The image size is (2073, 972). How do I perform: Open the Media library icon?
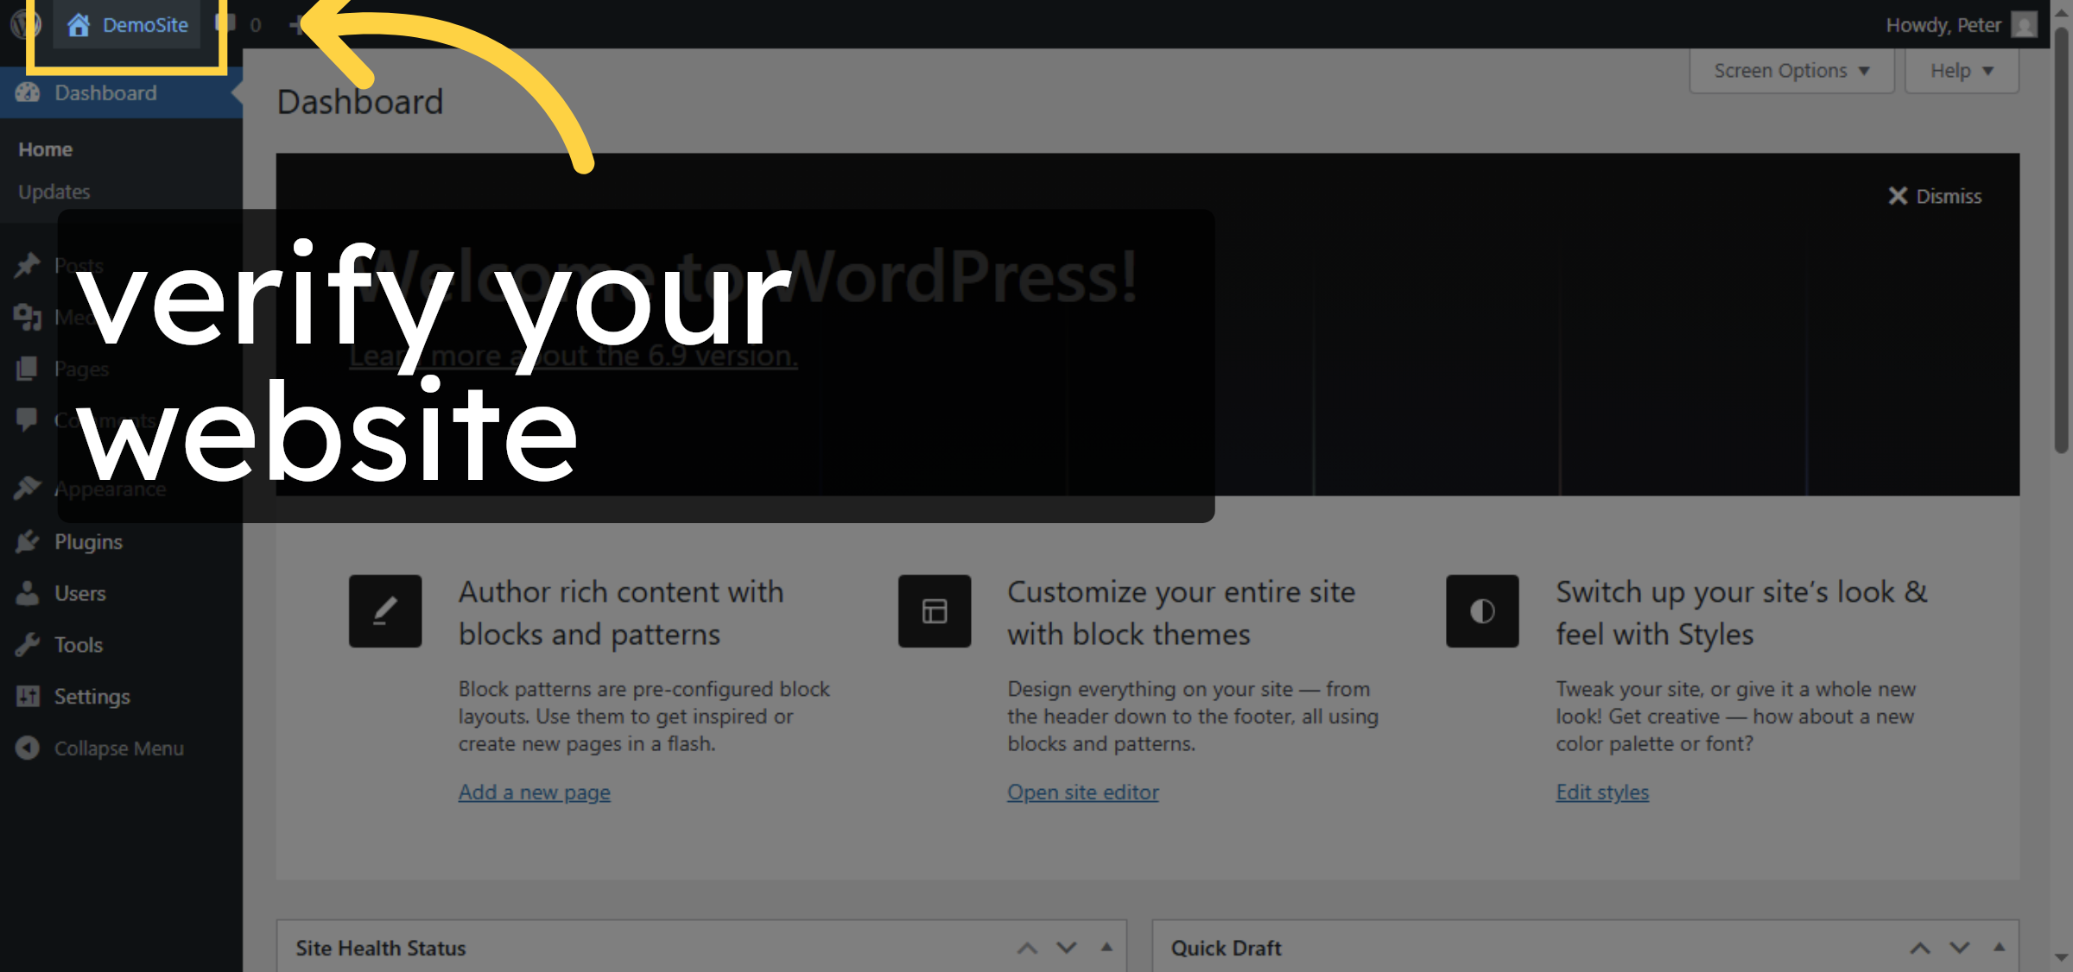[29, 316]
